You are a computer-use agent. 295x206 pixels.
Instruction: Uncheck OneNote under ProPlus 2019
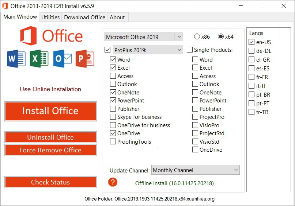click(x=113, y=92)
